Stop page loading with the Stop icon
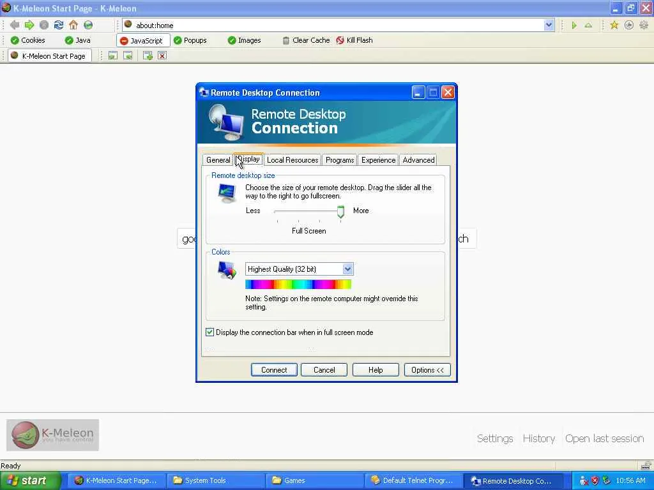This screenshot has width=654, height=490. click(x=44, y=25)
